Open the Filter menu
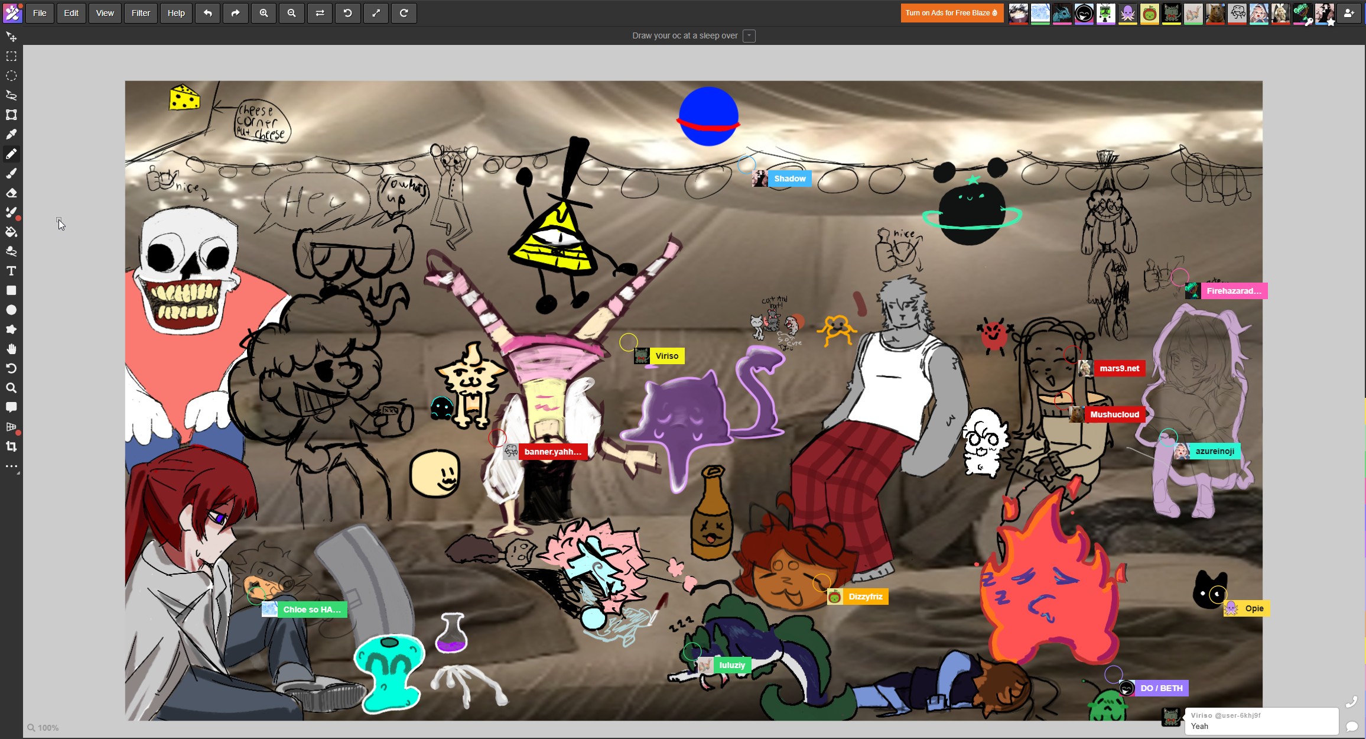 (141, 13)
